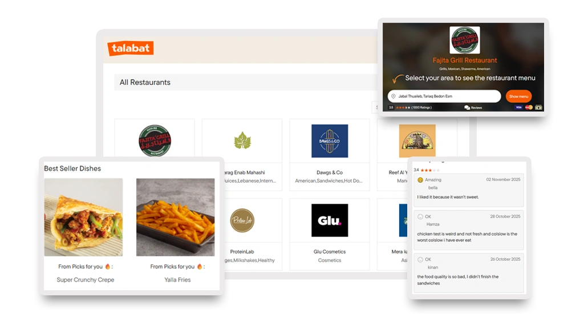Click the Show menu button
The width and height of the screenshot is (588, 317).
coord(518,96)
